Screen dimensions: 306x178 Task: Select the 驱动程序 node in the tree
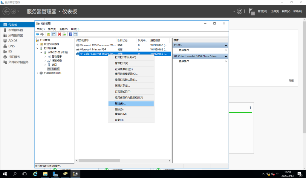point(56,56)
